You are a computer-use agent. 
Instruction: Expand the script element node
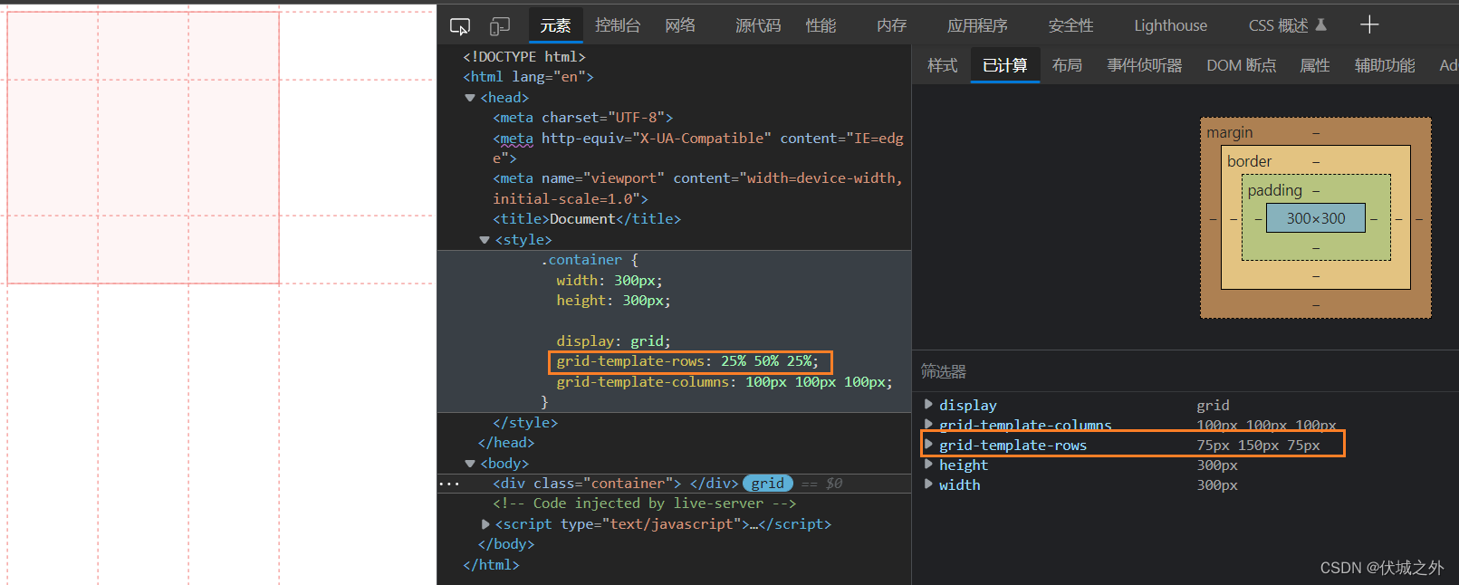click(485, 524)
